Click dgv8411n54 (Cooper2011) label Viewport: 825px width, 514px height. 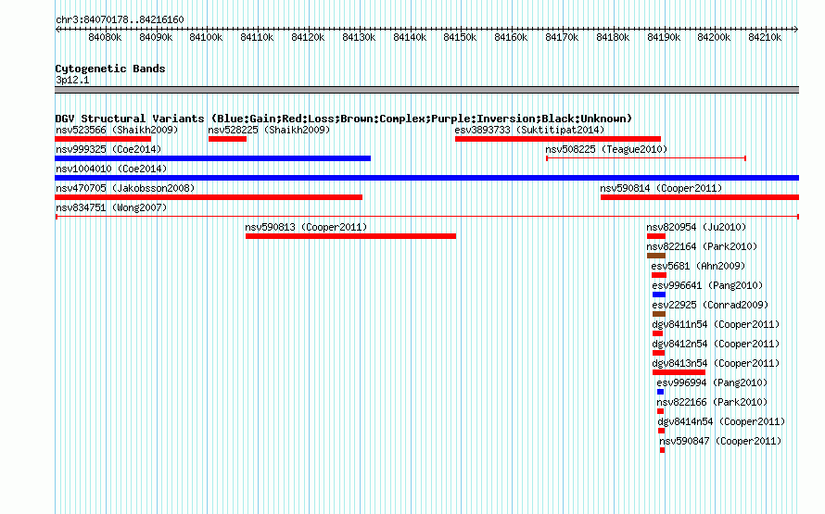pos(717,324)
